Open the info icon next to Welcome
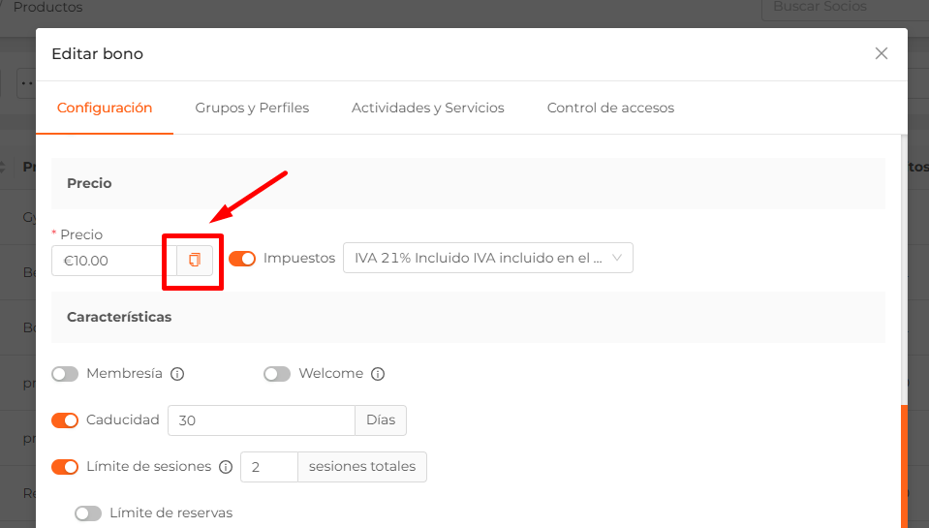The height and width of the screenshot is (528, 929). (x=378, y=374)
